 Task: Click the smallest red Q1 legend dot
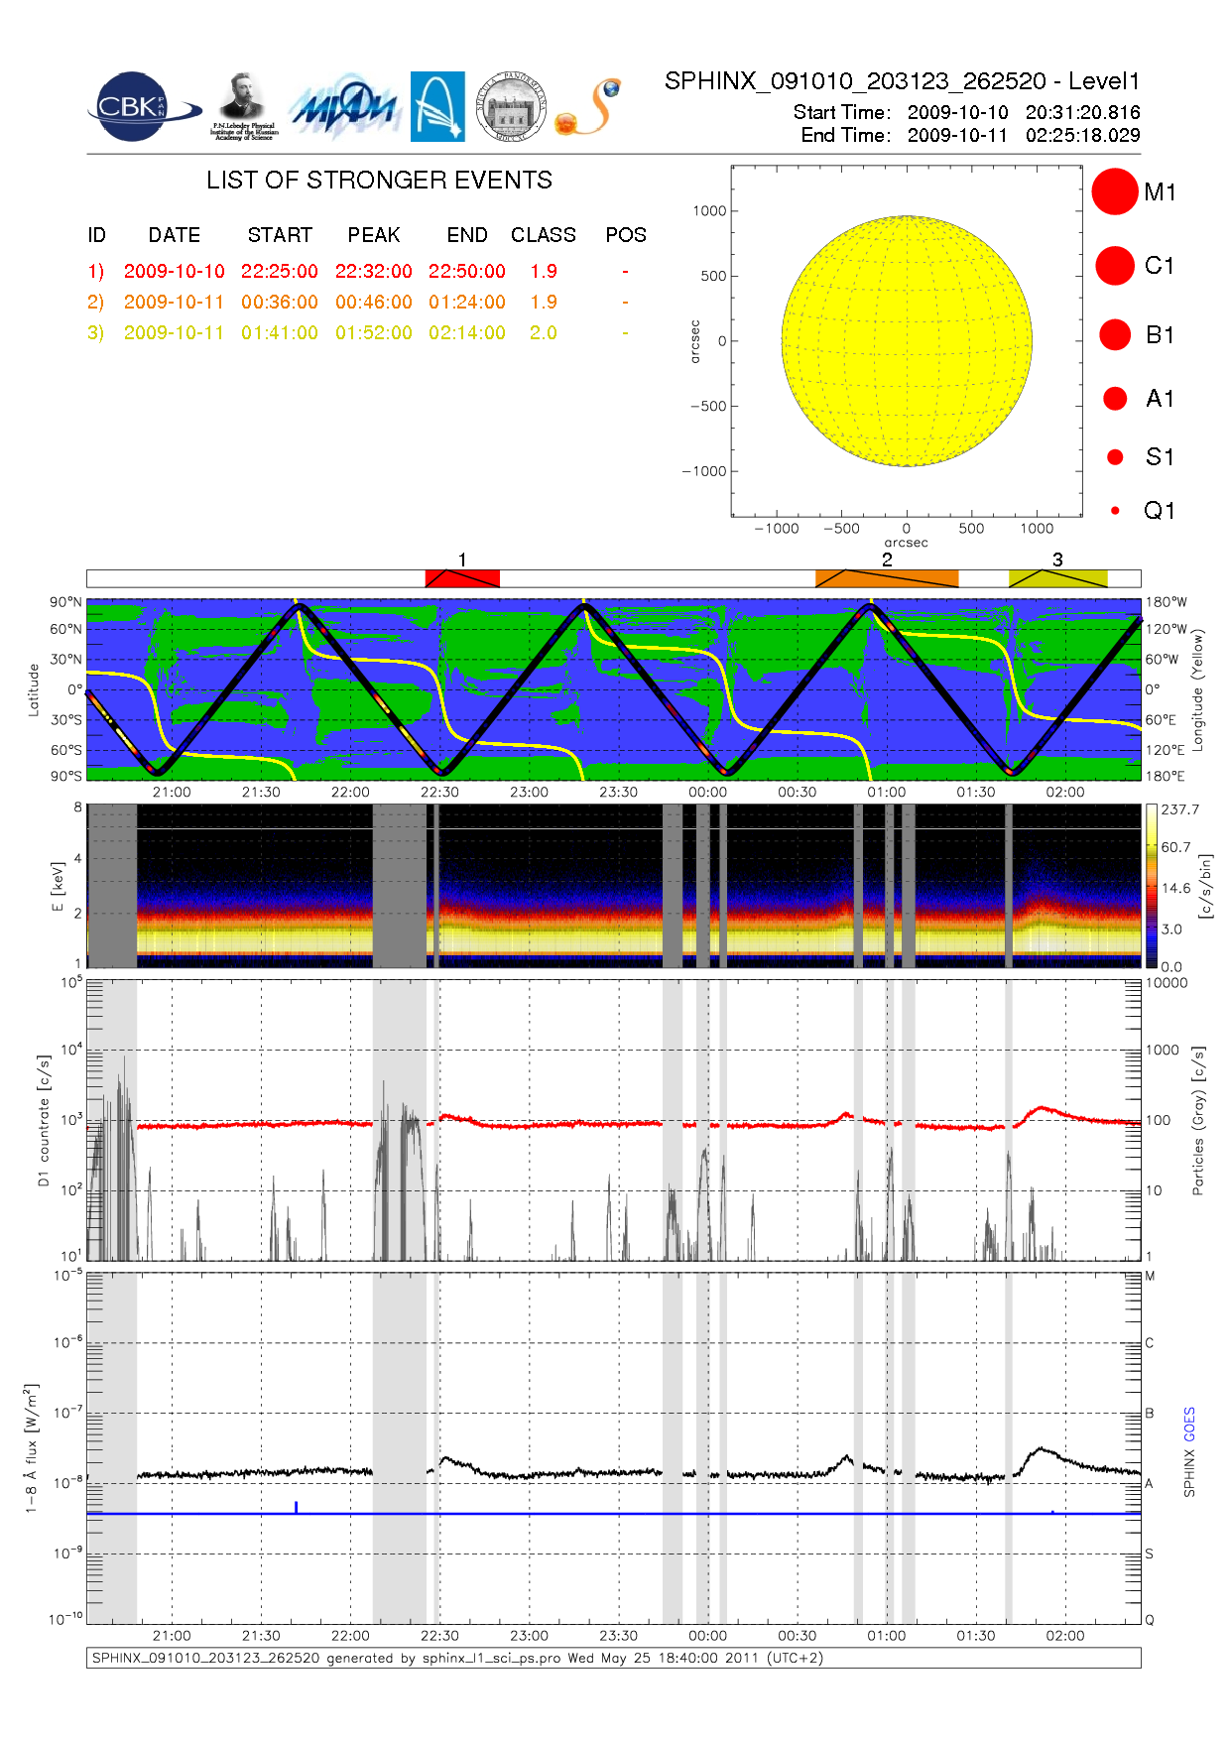(x=1115, y=511)
